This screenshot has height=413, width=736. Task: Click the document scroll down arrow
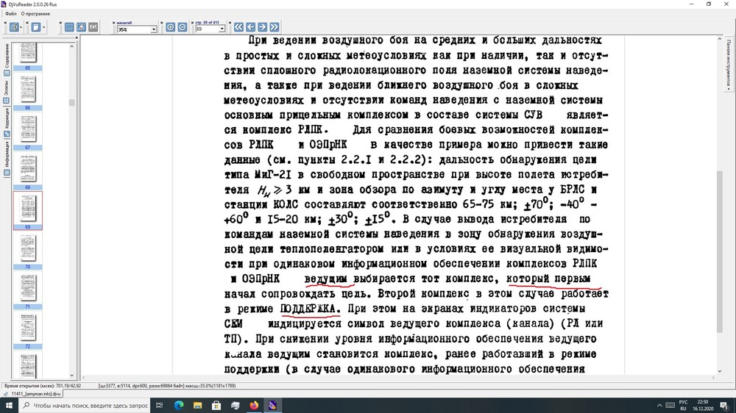coord(720,371)
